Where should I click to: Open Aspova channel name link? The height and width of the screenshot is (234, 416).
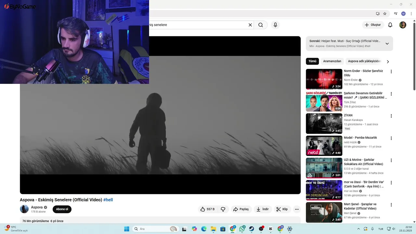coord(37,207)
